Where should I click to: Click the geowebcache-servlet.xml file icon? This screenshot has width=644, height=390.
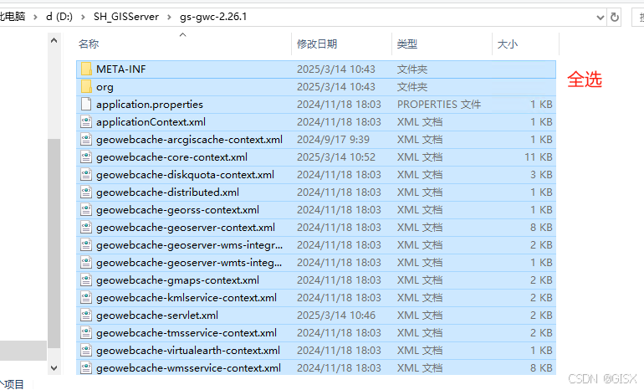[x=86, y=316]
